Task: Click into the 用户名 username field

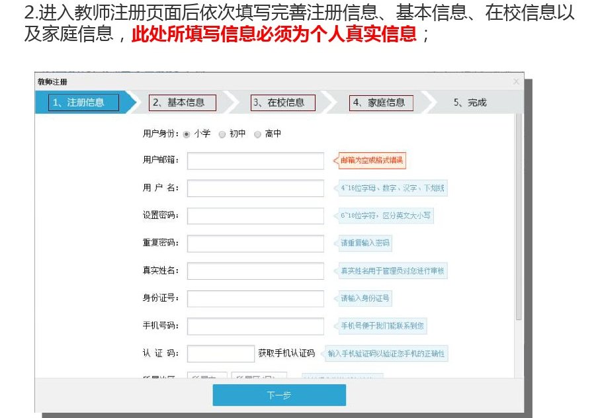Action: pos(255,188)
